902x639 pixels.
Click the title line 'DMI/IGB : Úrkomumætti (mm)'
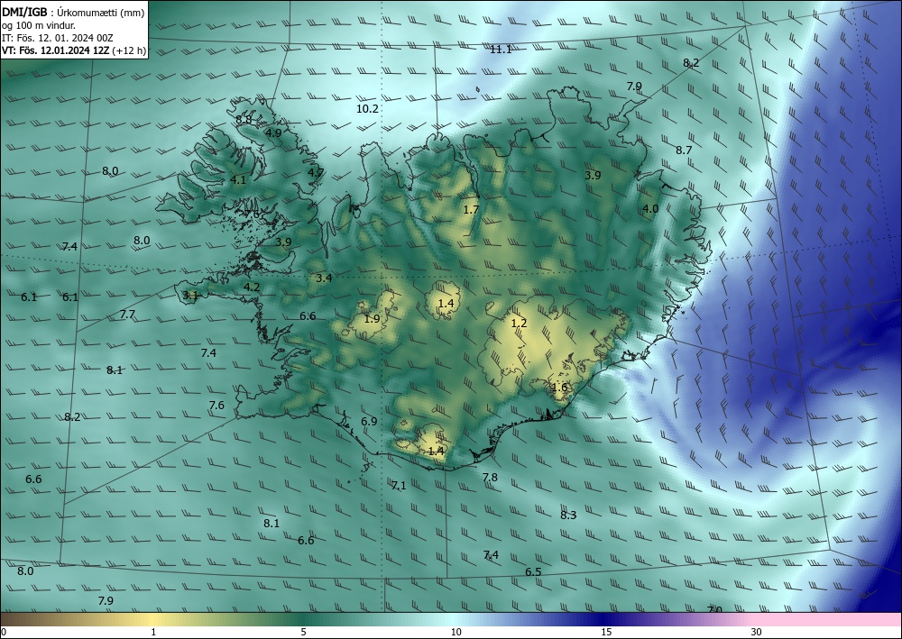pyautogui.click(x=73, y=14)
